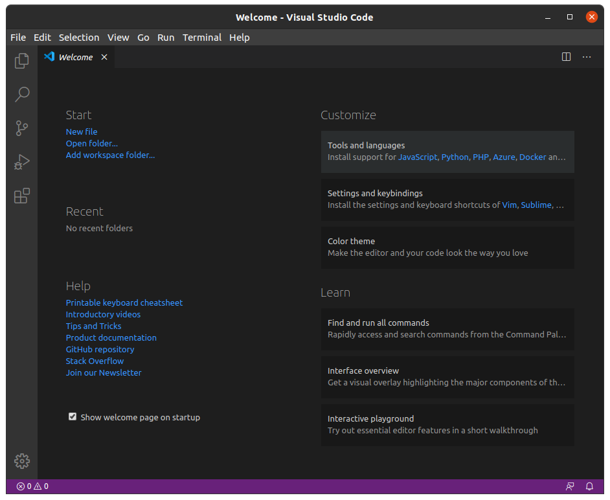Viewport: 610px width, 500px height.
Task: Open the editor More Actions ellipsis
Action: coord(587,57)
